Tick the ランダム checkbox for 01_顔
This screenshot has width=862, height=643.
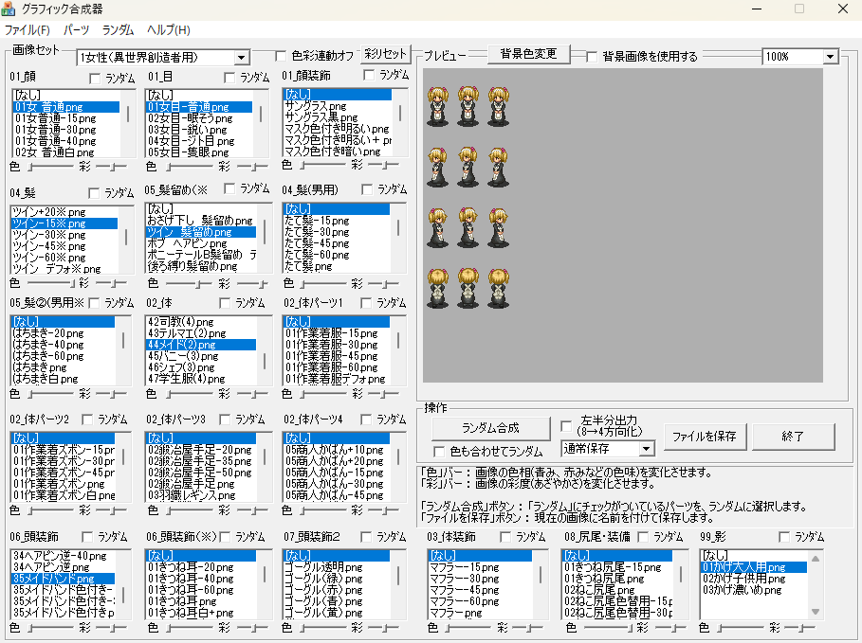[x=95, y=77]
